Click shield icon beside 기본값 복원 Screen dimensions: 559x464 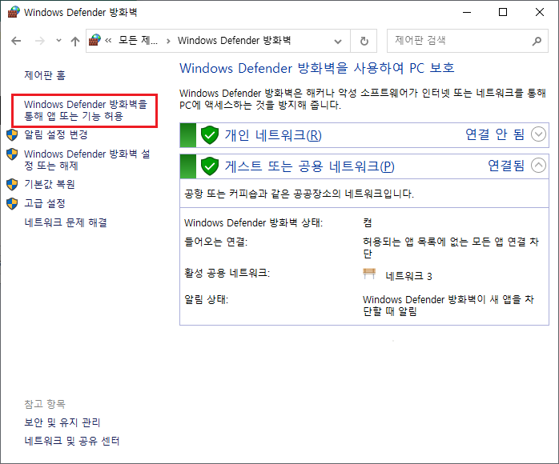[12, 185]
